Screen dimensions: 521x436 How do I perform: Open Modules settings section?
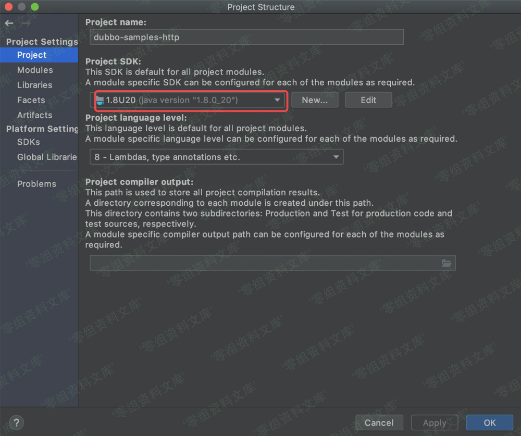[x=35, y=70]
